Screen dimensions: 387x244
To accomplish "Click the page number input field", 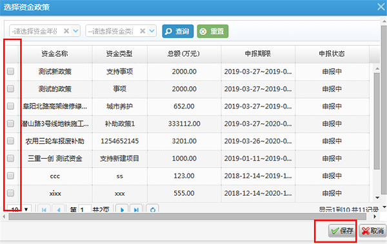I will (84, 209).
